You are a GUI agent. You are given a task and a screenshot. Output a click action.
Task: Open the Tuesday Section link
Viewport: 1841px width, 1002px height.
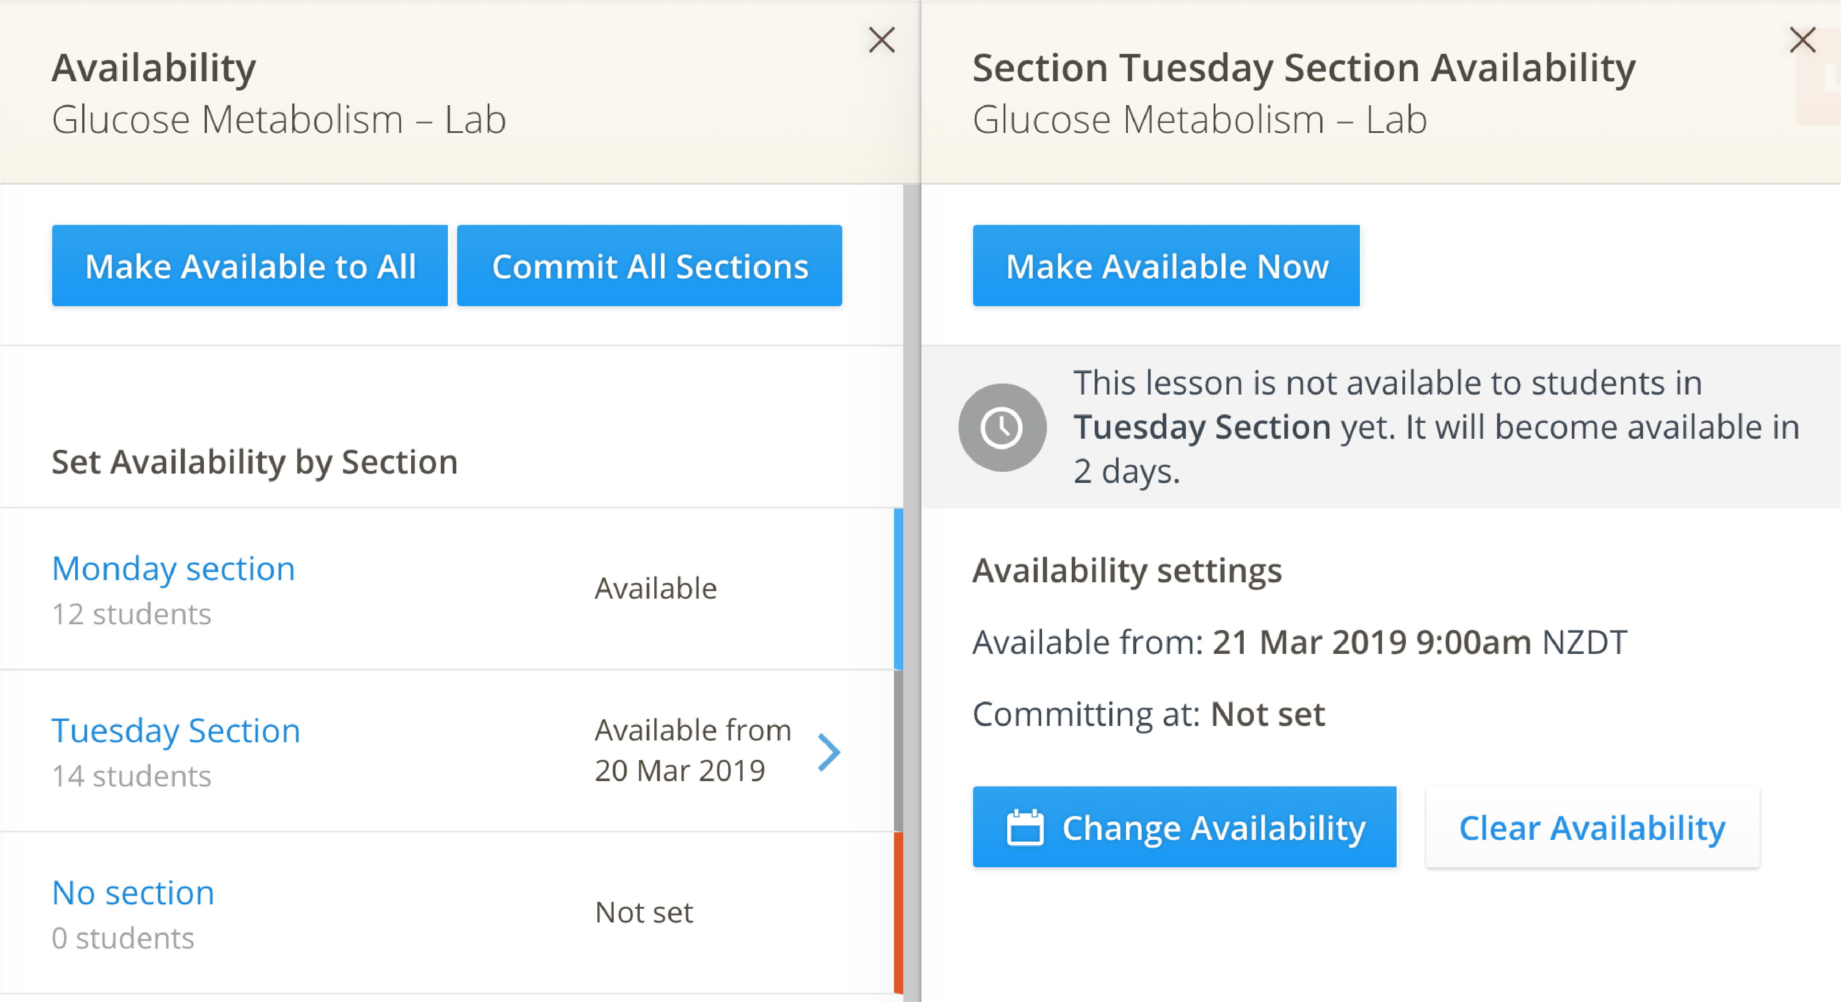[x=176, y=731]
